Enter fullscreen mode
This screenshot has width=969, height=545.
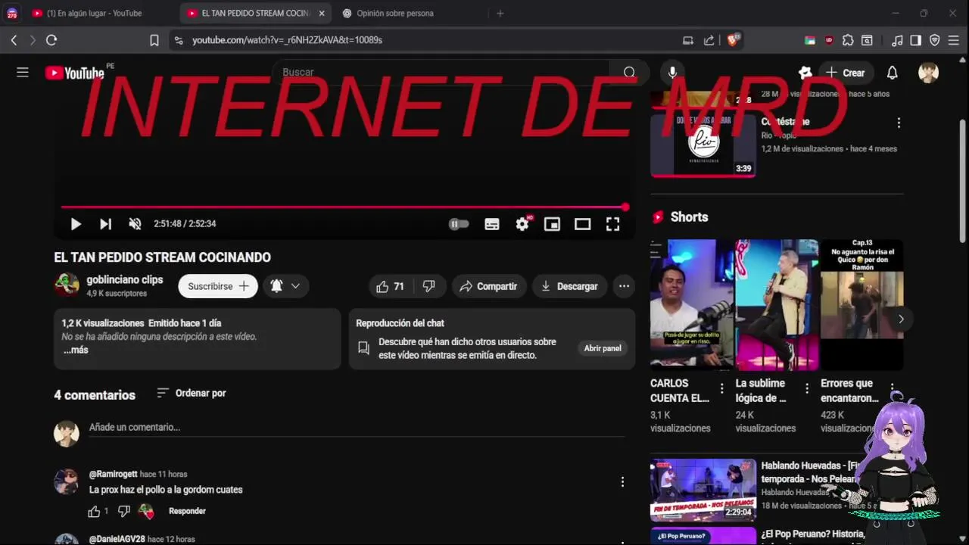(612, 224)
